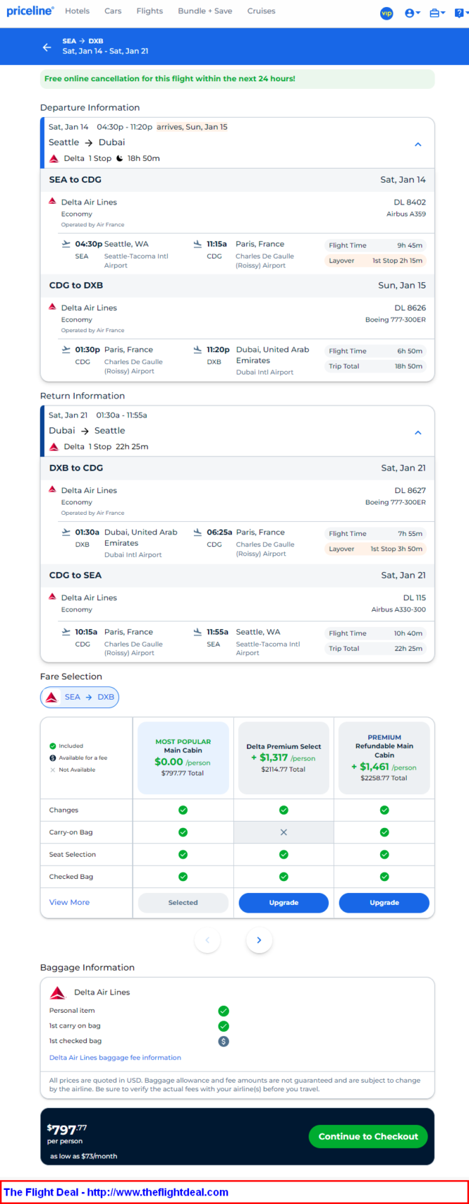Show previous fare options arrow

coord(207,940)
